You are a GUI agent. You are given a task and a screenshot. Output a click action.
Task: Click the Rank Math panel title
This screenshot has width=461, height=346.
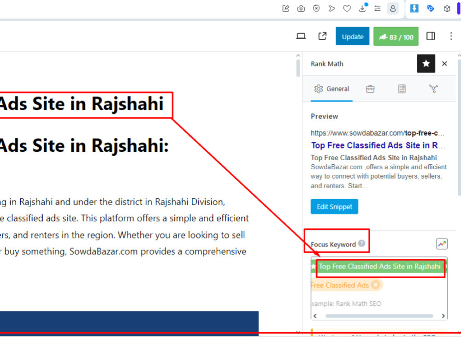327,64
